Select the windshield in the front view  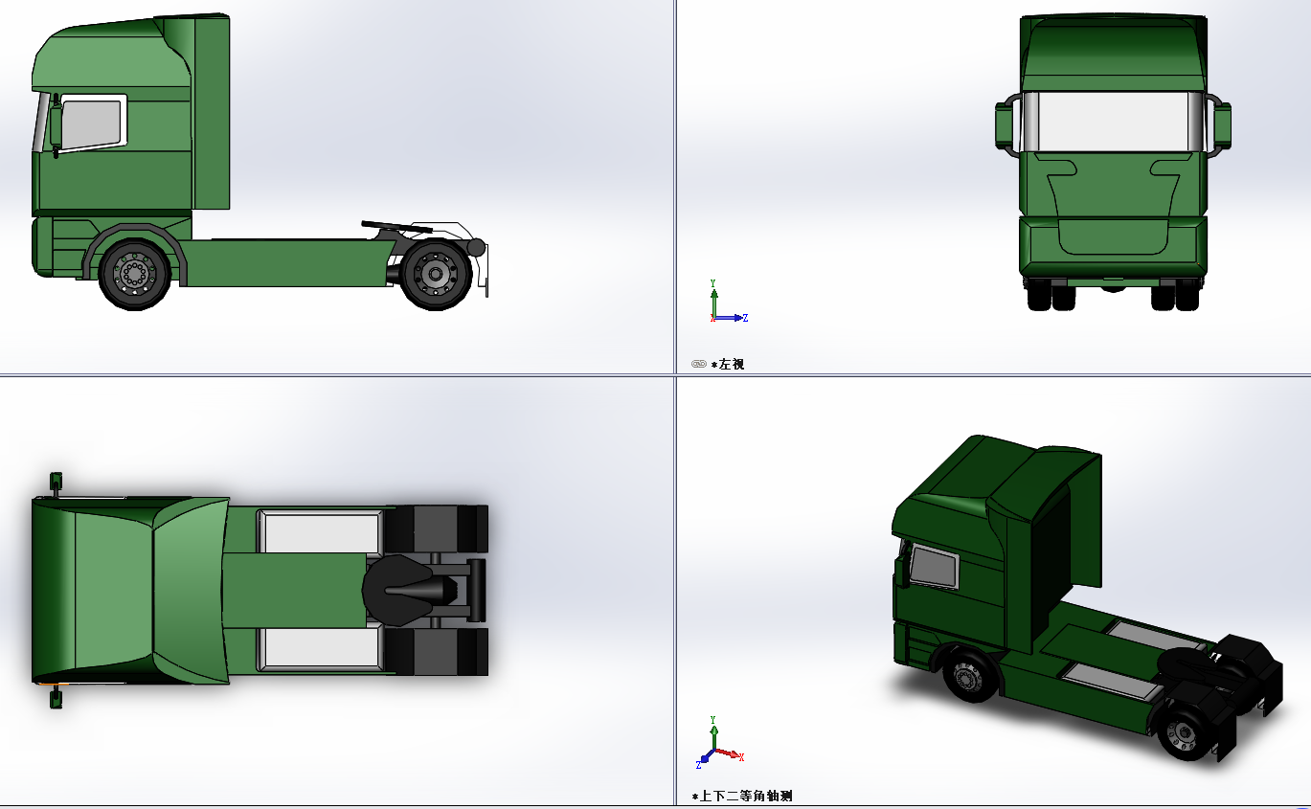[1114, 122]
